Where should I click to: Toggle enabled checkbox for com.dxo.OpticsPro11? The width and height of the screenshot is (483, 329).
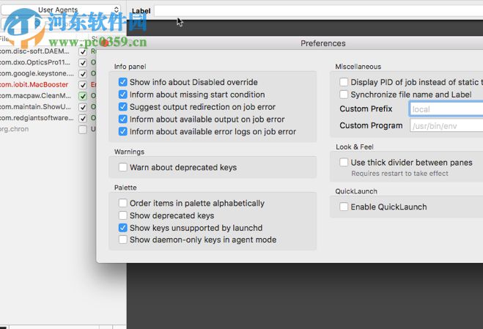tap(83, 63)
